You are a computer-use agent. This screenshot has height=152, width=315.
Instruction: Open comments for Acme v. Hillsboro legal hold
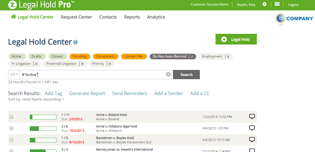[252, 128]
